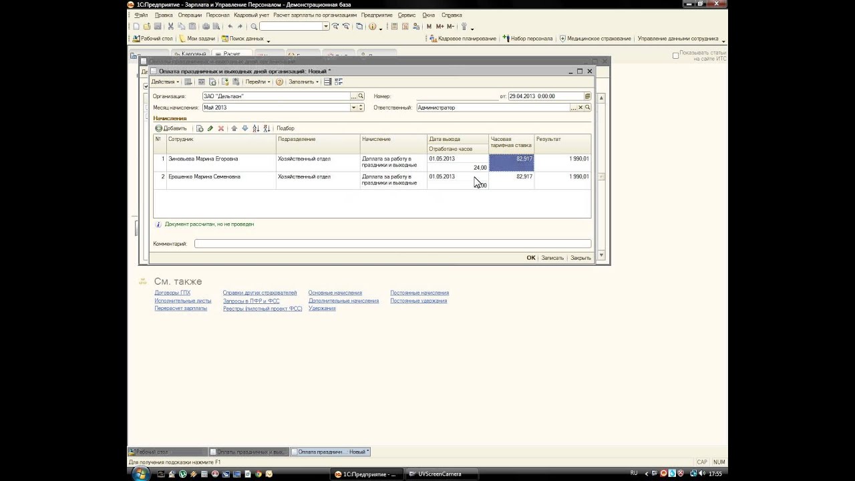
Task: Search organization with magnifier in Организация field
Action: [361, 96]
